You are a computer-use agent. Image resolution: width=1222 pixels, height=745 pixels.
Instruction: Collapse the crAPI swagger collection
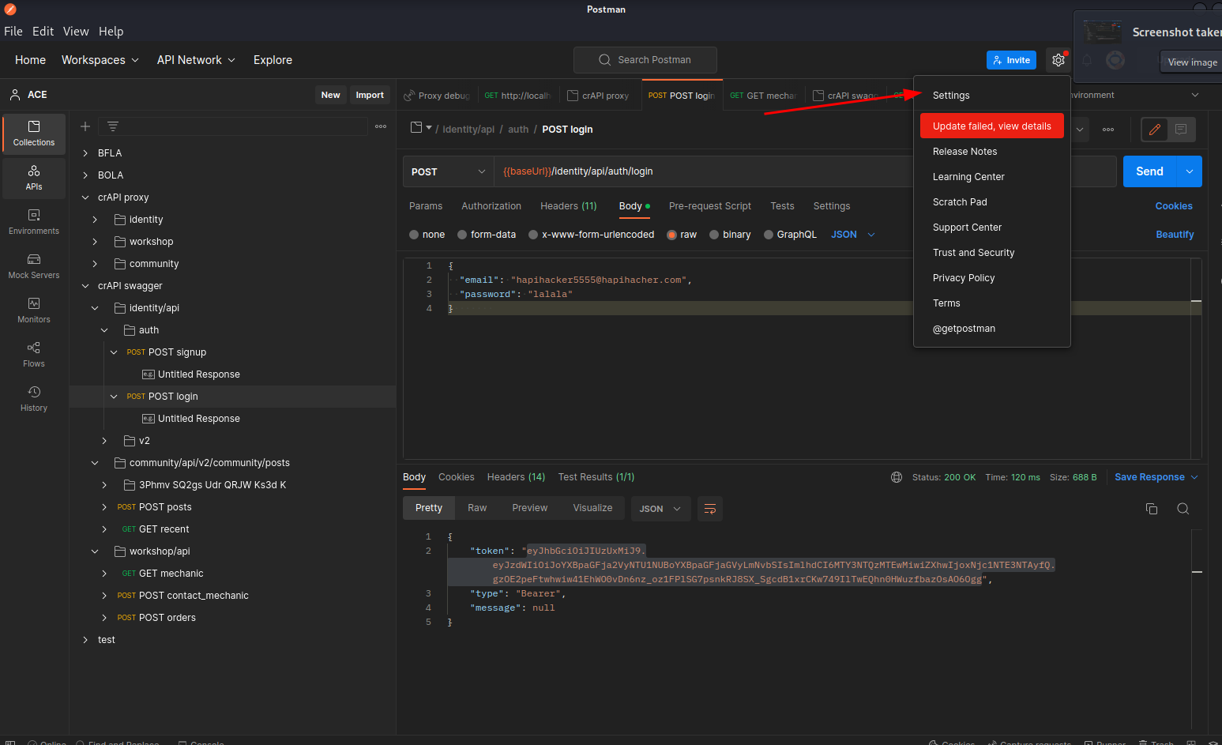click(85, 286)
